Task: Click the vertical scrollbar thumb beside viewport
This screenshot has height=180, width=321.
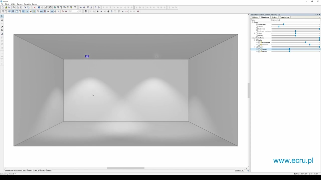Action: 249,90
